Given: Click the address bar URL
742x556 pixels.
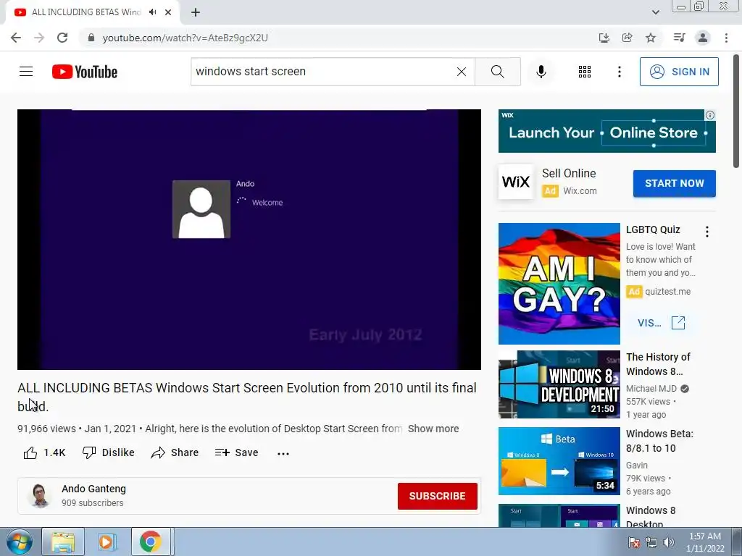Looking at the screenshot, I should click(x=185, y=38).
